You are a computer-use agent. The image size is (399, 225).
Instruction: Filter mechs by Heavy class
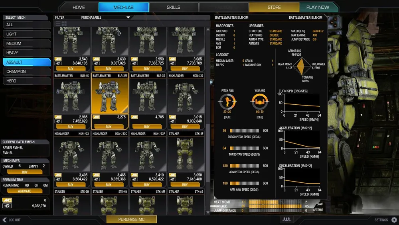[x=27, y=53]
